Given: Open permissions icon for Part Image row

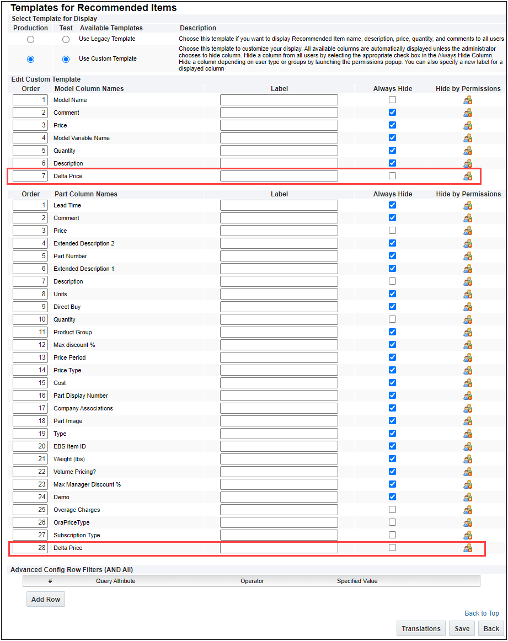Looking at the screenshot, I should coord(468,421).
